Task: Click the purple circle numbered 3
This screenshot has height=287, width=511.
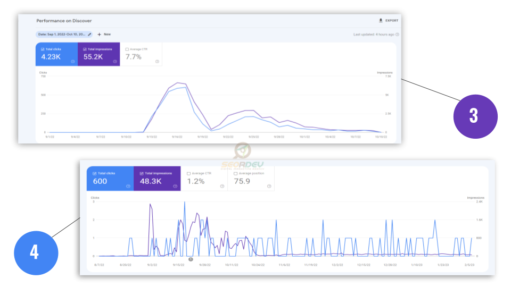Action: pos(475,116)
